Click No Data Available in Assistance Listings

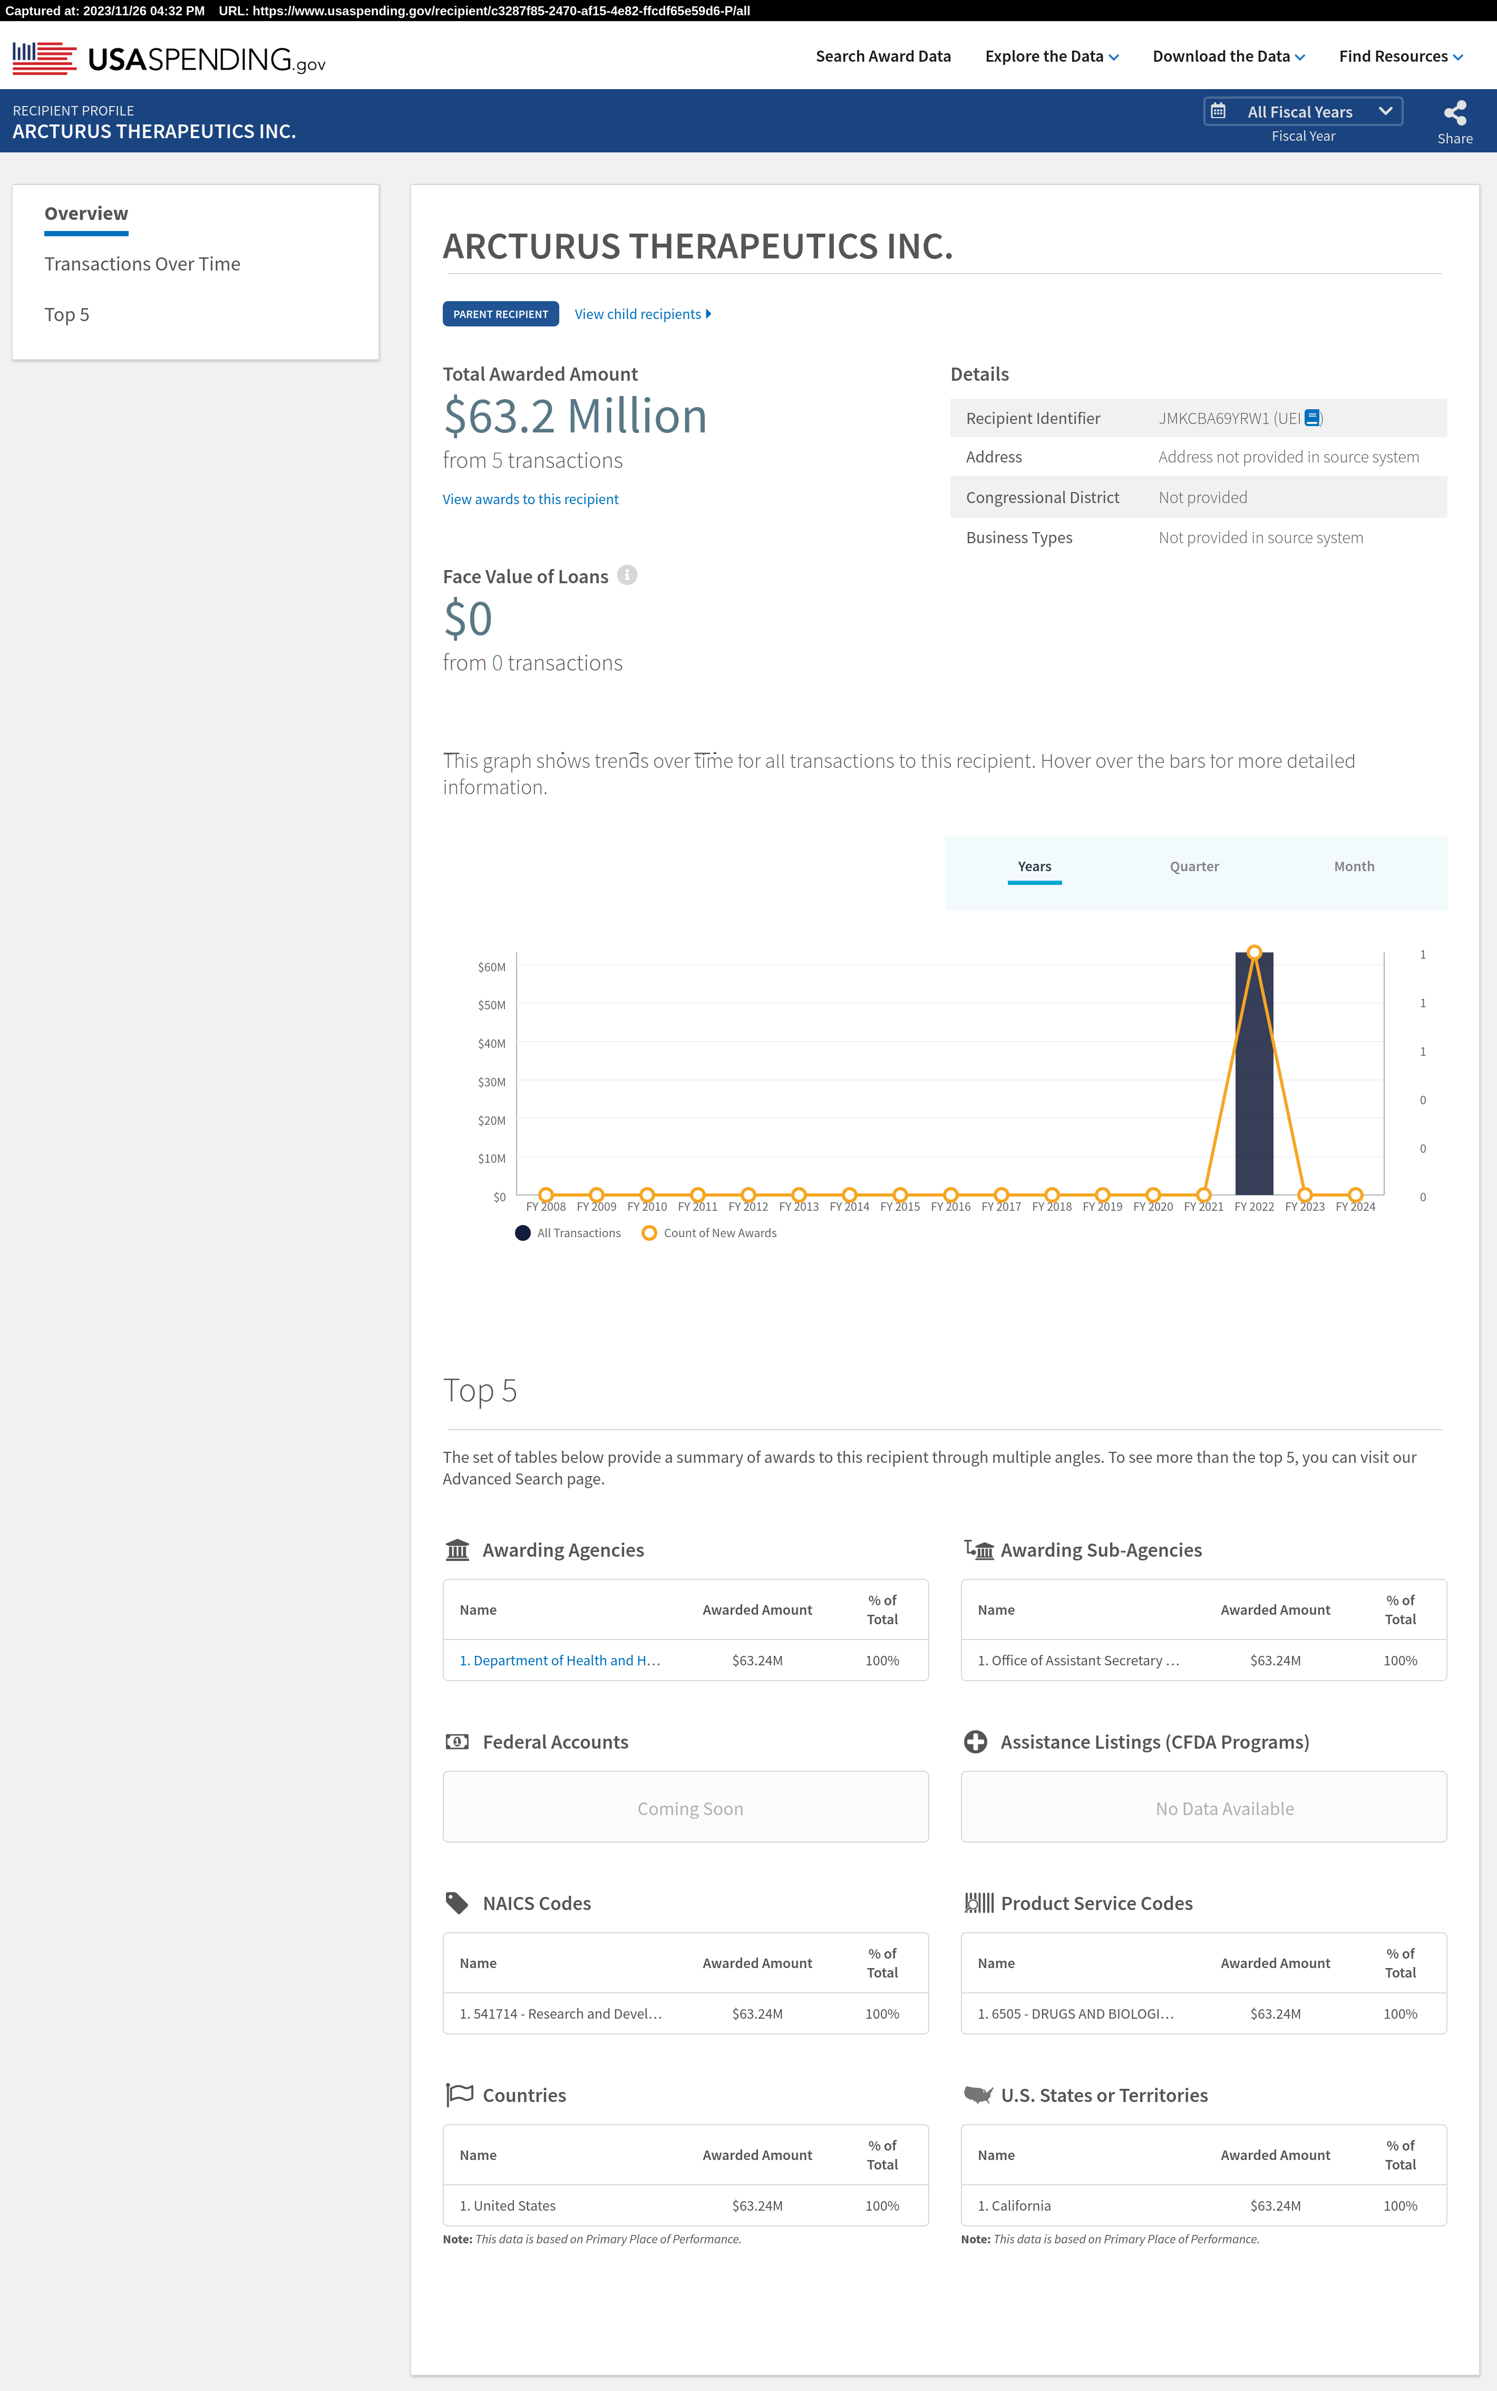point(1224,1809)
